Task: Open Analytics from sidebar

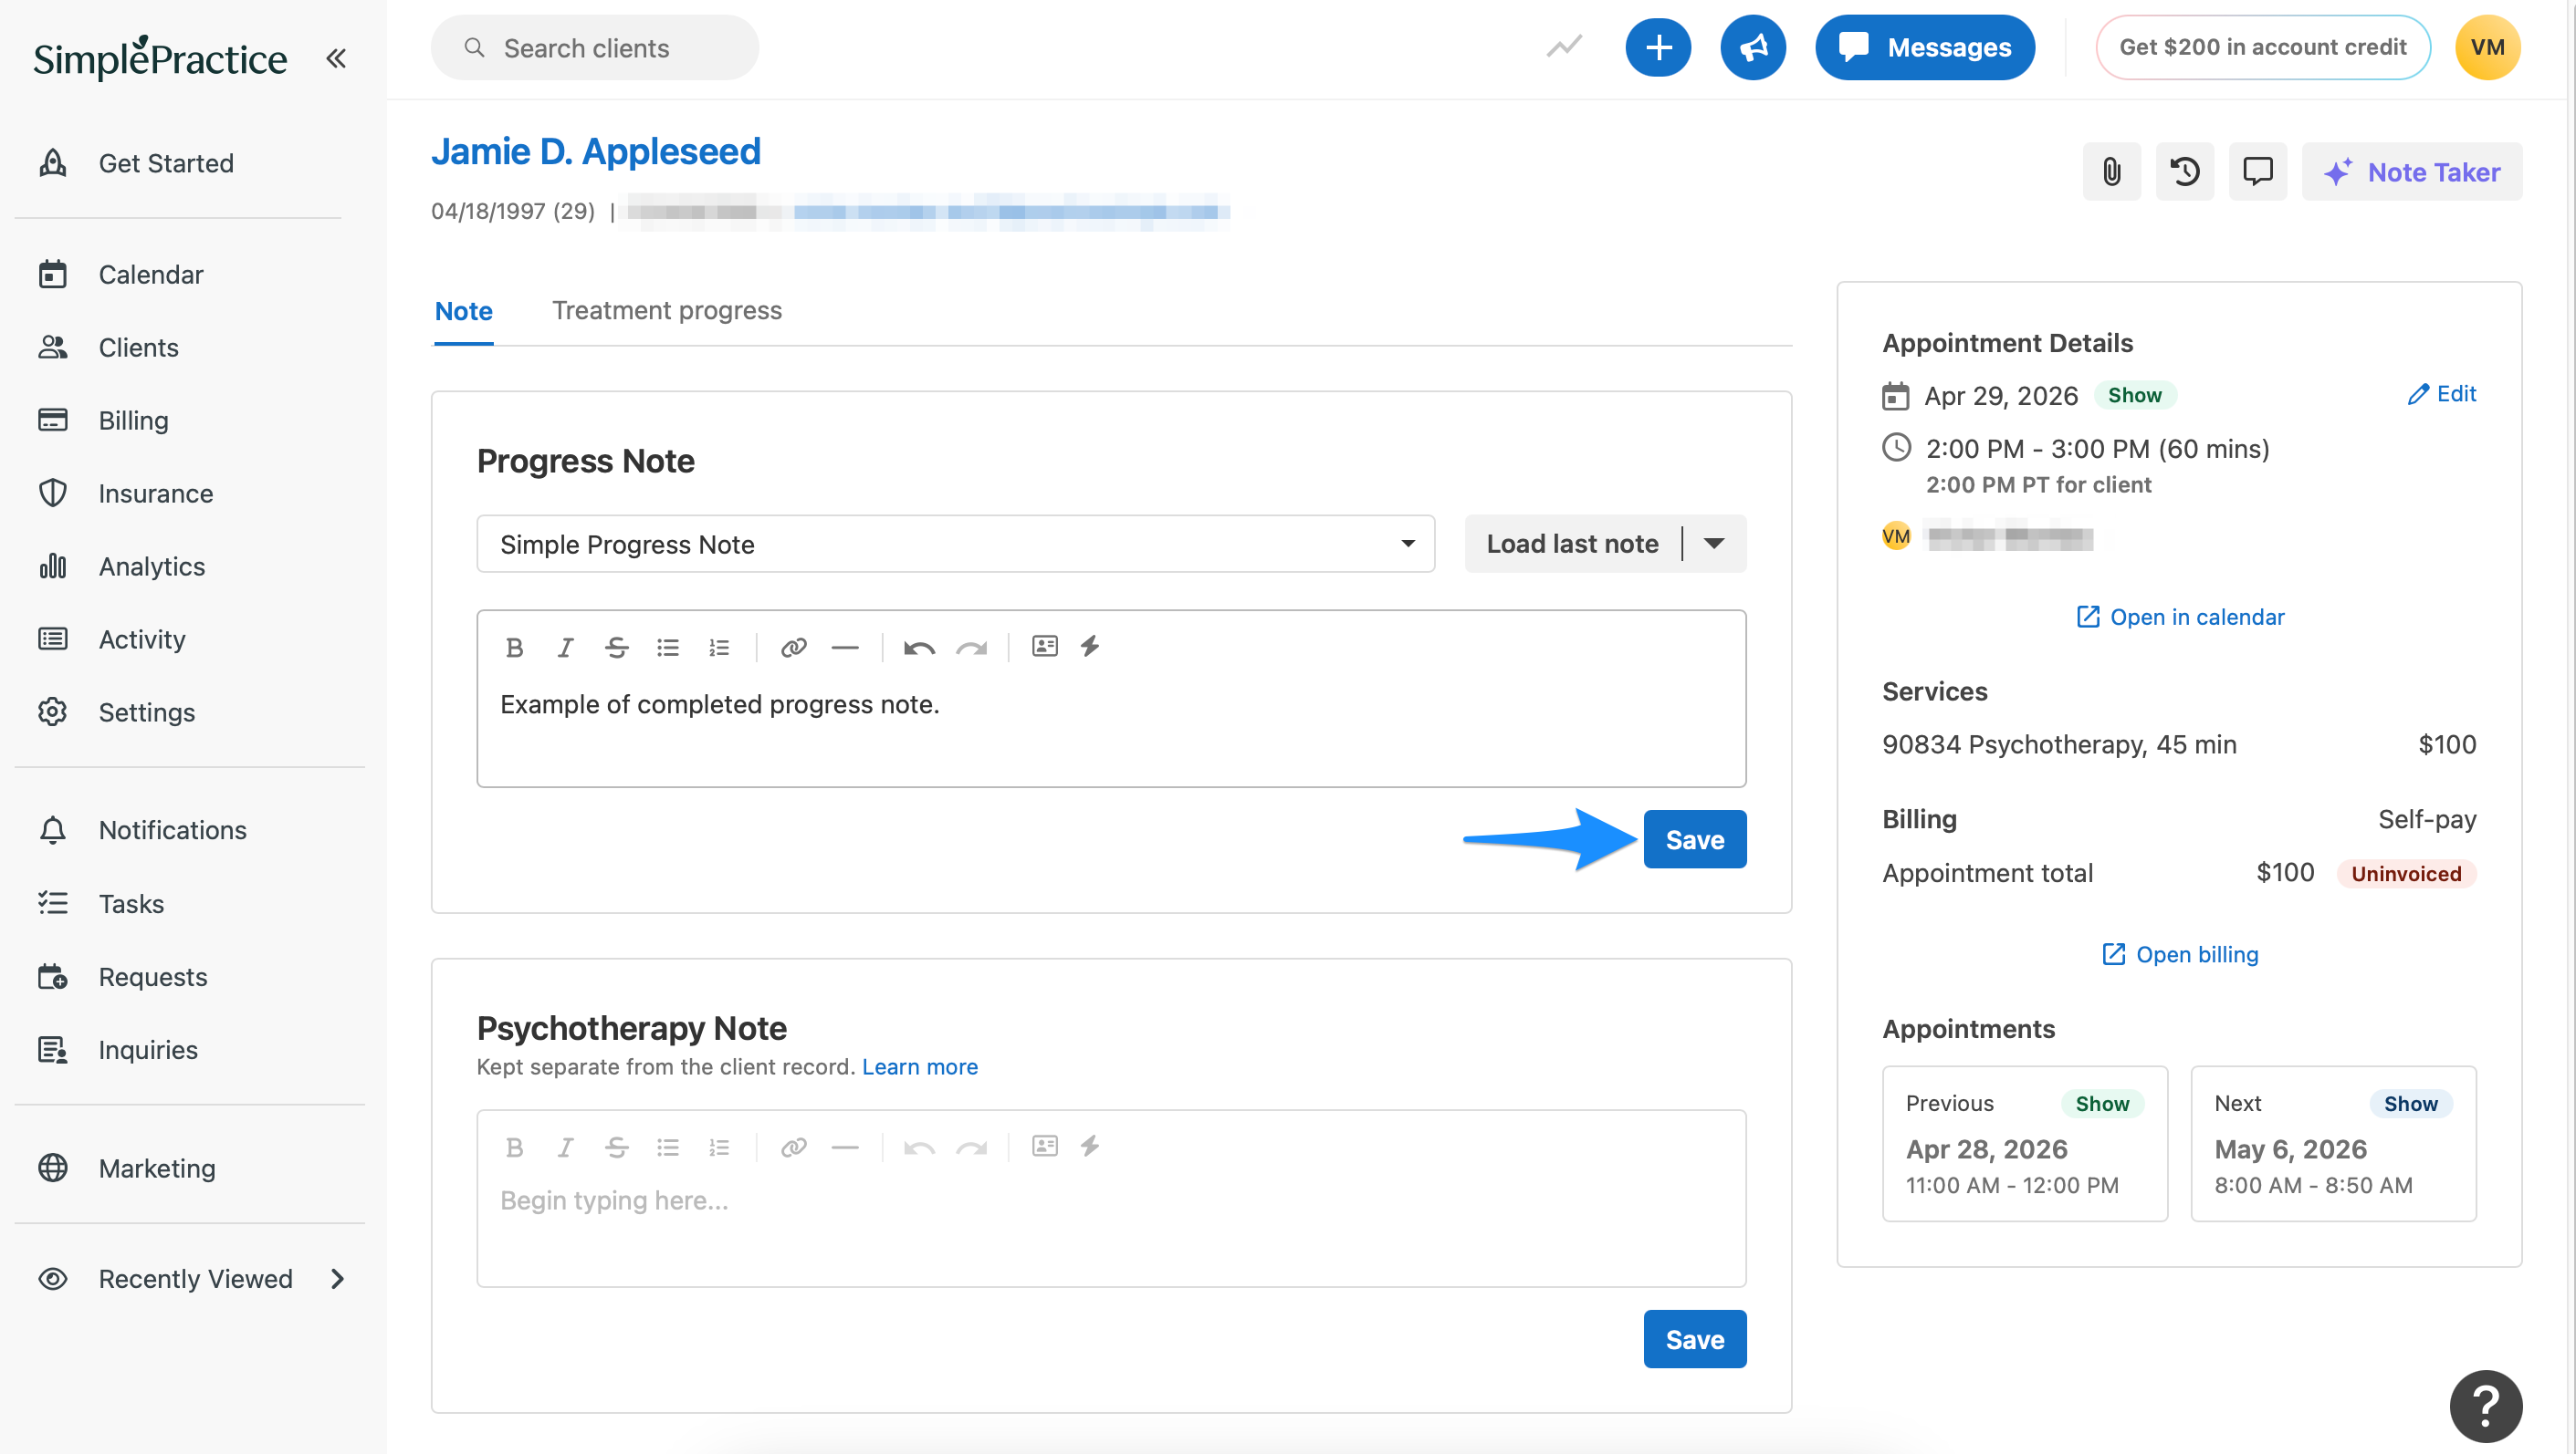Action: pyautogui.click(x=122, y=566)
